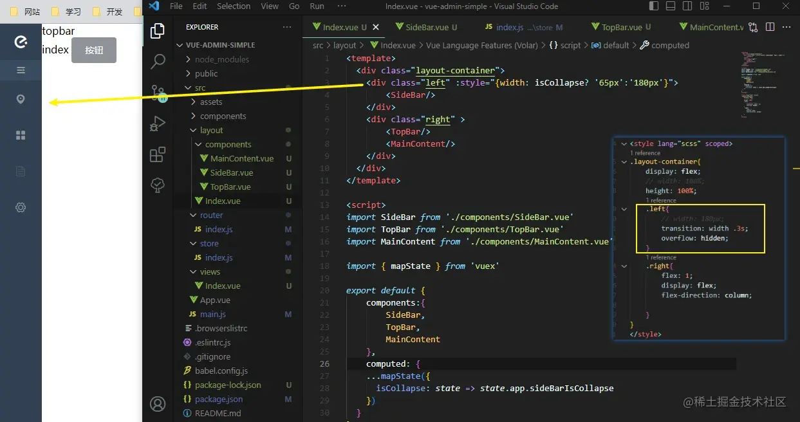Open Explorer Views and More Actions ellipsis
The width and height of the screenshot is (800, 422).
pyautogui.click(x=287, y=27)
